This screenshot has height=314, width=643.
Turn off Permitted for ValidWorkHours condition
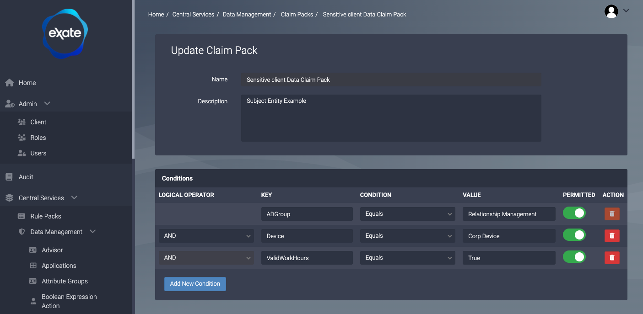click(574, 257)
